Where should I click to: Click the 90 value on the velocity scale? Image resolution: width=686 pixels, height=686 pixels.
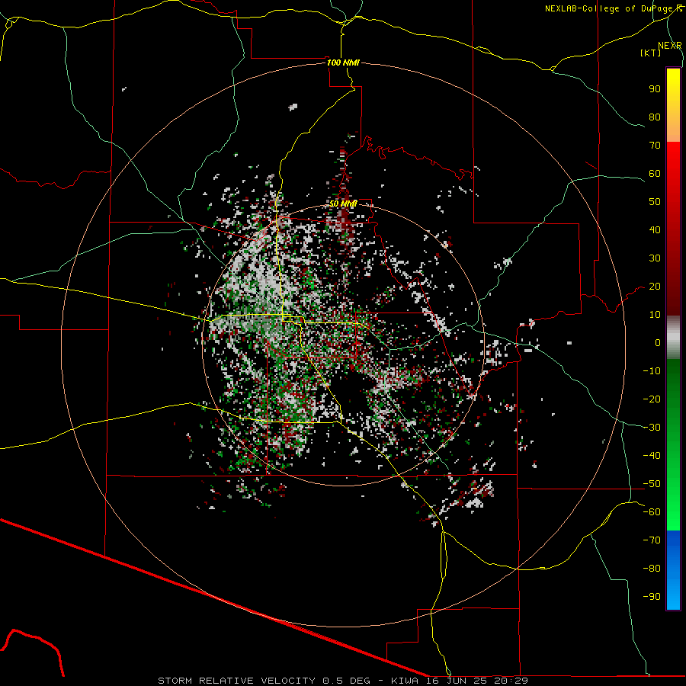(x=655, y=89)
